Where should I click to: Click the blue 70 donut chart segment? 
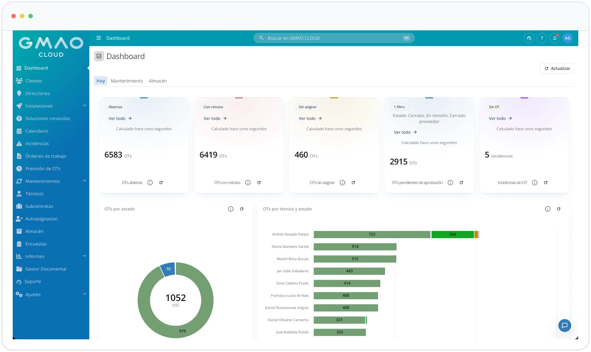pyautogui.click(x=168, y=269)
